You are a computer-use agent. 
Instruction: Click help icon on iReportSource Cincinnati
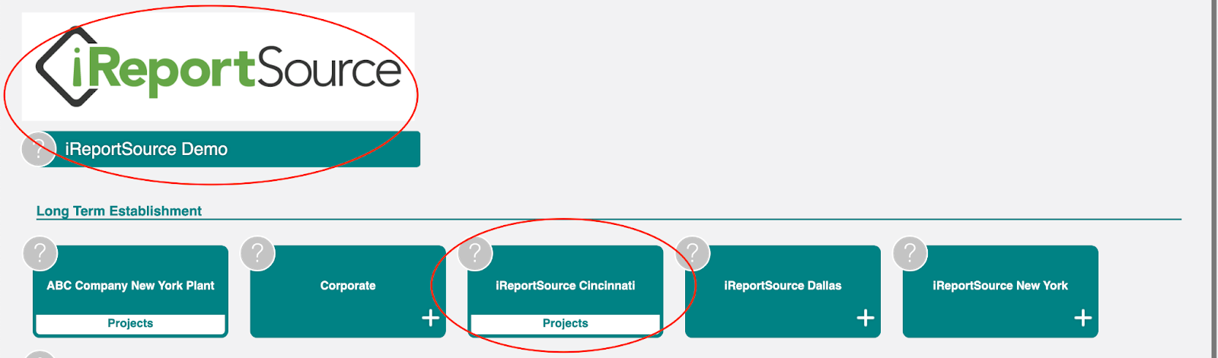pyautogui.click(x=475, y=253)
